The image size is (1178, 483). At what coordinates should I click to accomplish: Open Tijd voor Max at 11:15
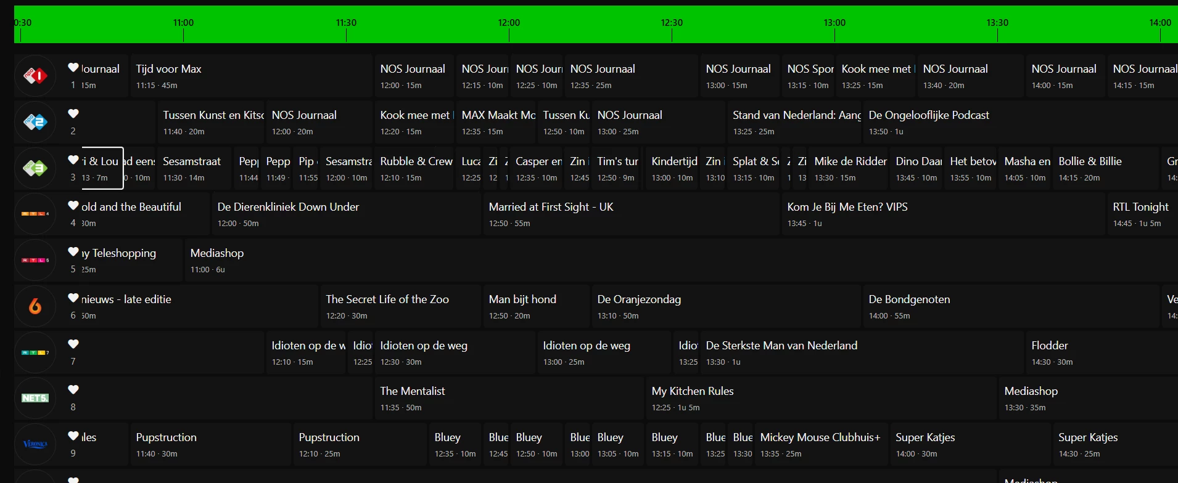tap(250, 76)
